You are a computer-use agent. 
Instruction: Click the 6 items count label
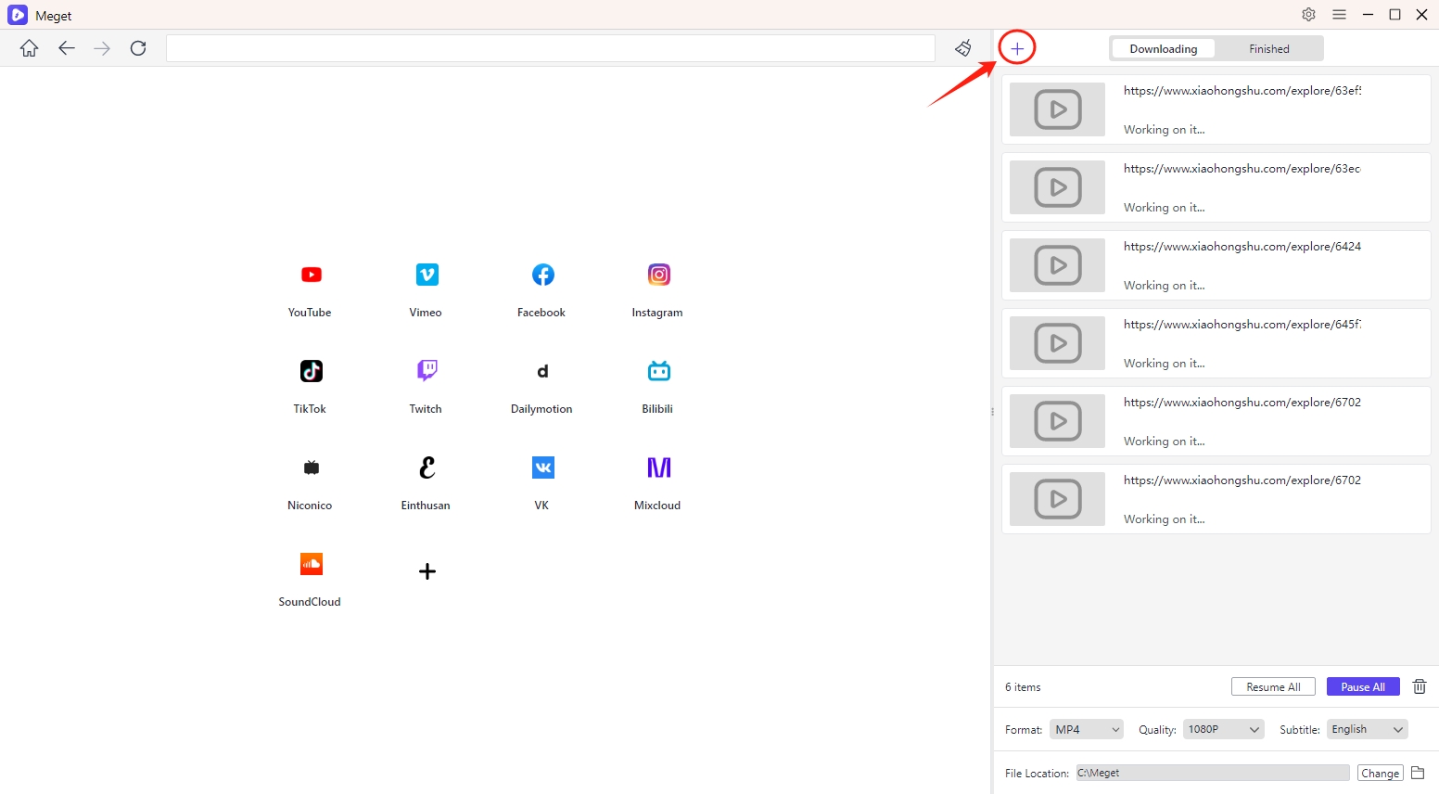[1023, 687]
